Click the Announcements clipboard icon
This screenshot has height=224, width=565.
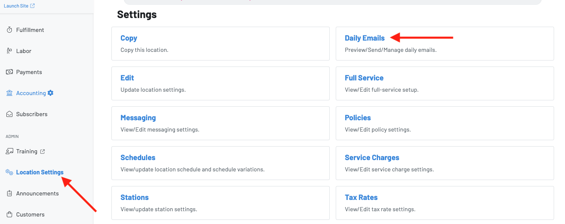coord(9,194)
